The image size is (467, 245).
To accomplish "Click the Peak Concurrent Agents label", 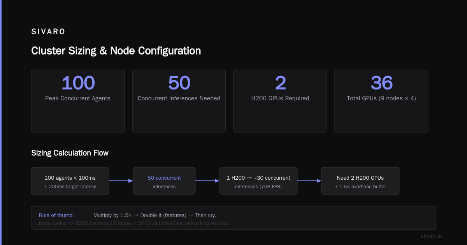I will [78, 98].
